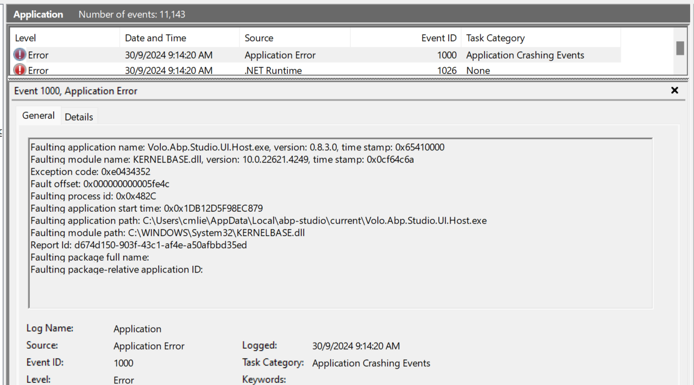Screen dimensions: 694x385
Task: Click the Faulting module name line
Action: 222,160
